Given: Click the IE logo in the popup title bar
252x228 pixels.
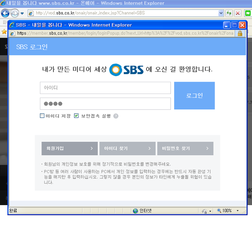Looking at the screenshot, I should click(x=12, y=25).
